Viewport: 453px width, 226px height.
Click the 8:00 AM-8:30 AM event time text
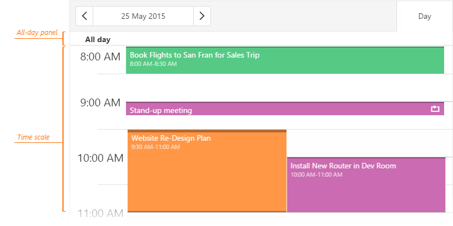153,64
